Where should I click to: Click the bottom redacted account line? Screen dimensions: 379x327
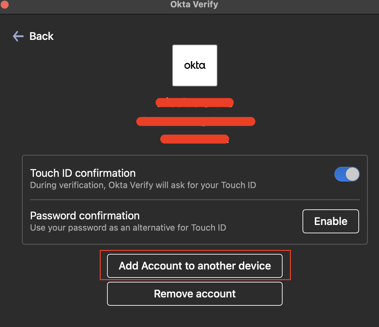tap(194, 139)
